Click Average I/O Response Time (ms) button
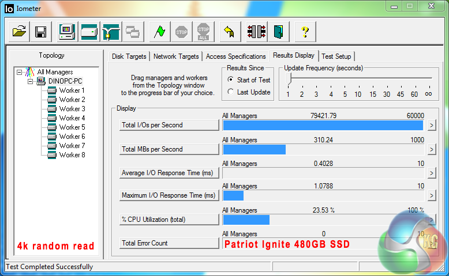449x276 pixels. point(169,173)
